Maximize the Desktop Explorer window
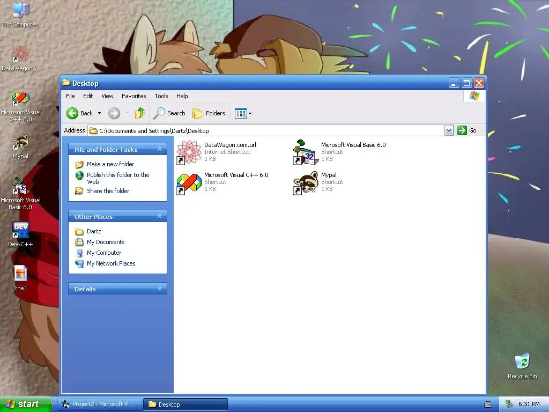This screenshot has height=412, width=549. [466, 83]
